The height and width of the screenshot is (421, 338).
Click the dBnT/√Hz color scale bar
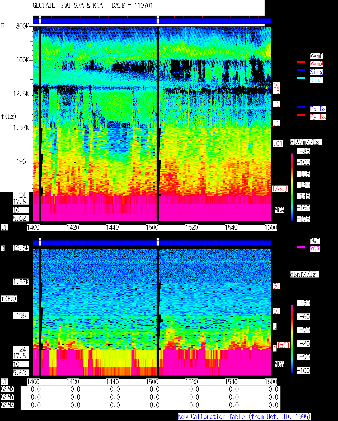[292, 339]
